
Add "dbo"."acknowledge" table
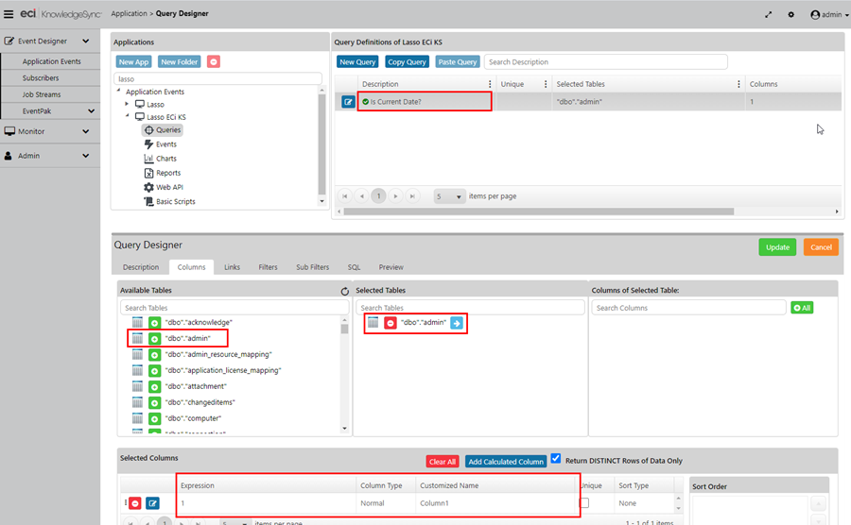[155, 323]
